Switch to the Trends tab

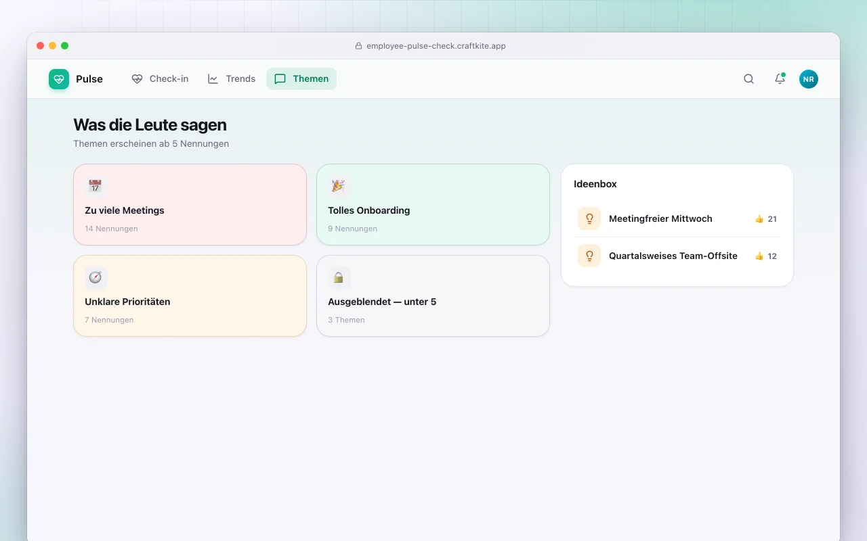(x=232, y=79)
